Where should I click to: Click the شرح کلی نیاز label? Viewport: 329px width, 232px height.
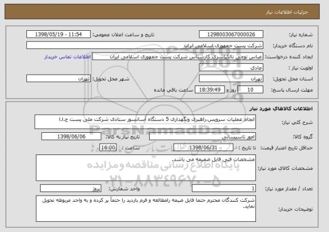pyautogui.click(x=297, y=123)
